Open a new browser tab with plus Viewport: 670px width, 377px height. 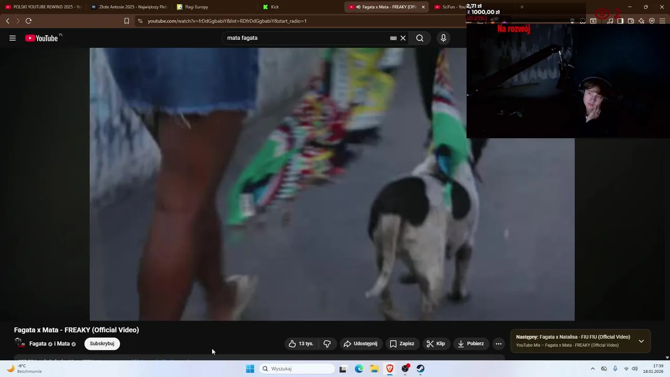click(x=522, y=7)
